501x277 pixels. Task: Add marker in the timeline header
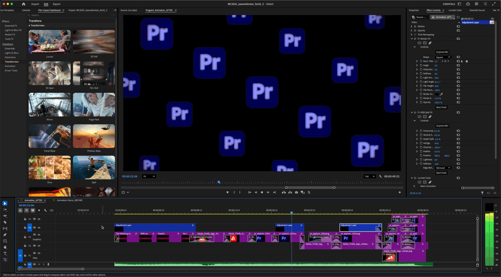39,210
